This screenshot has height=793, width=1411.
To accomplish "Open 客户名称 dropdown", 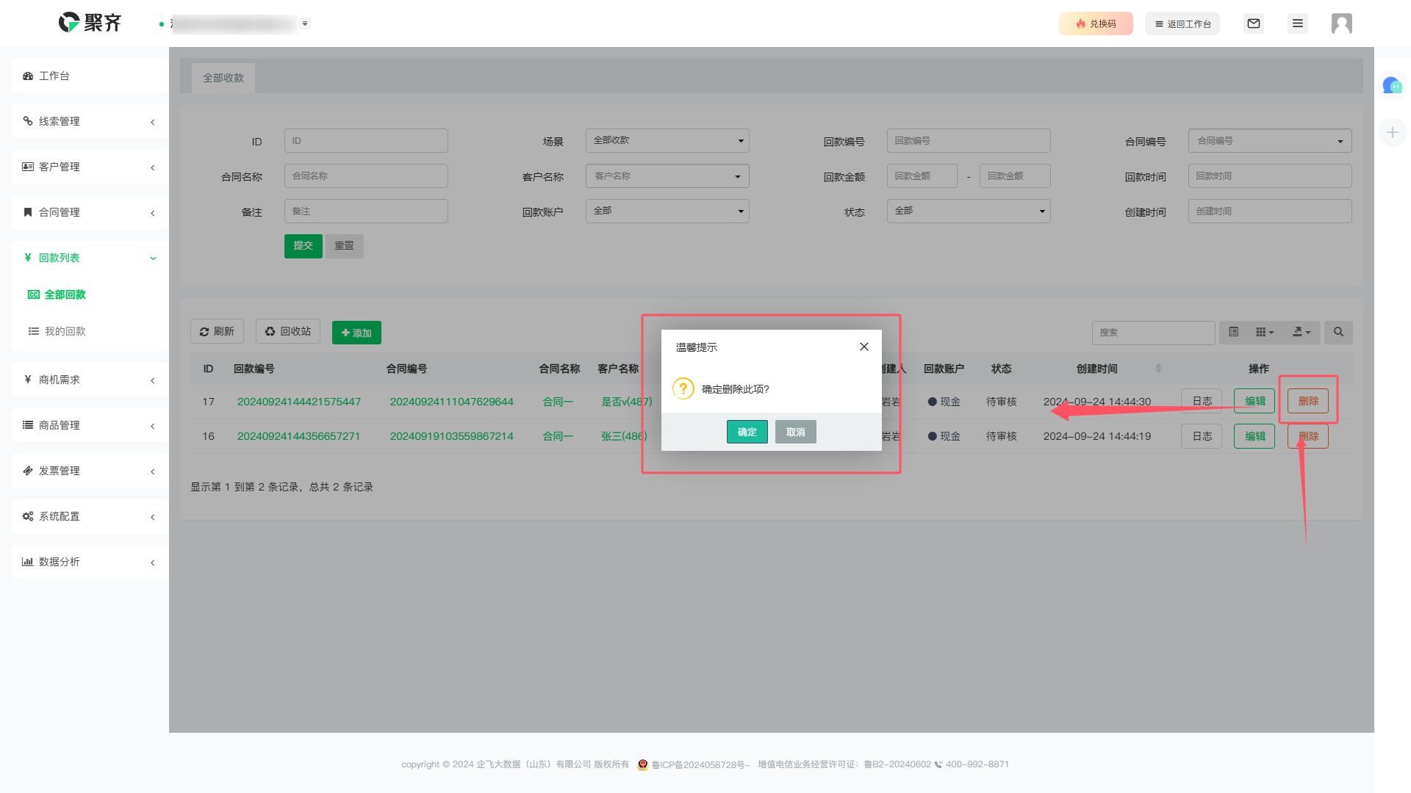I will pyautogui.click(x=667, y=175).
